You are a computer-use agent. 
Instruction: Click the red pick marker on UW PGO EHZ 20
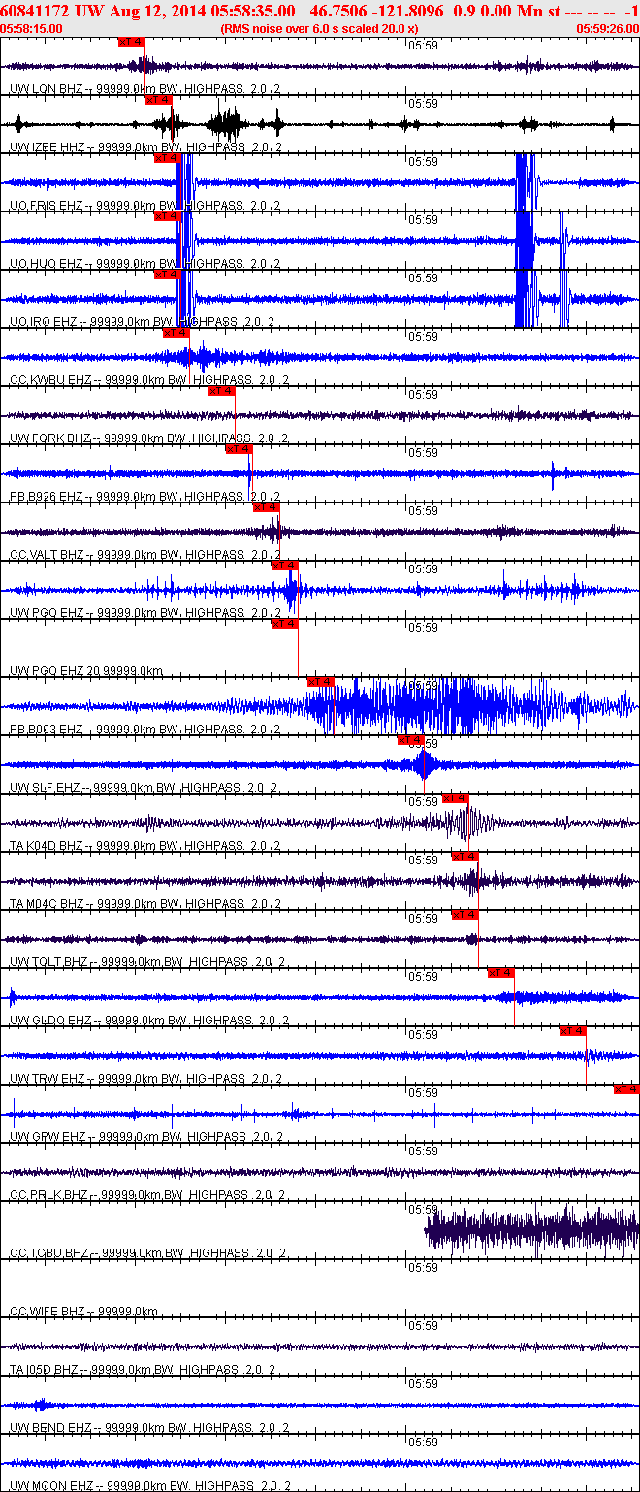coord(284,624)
